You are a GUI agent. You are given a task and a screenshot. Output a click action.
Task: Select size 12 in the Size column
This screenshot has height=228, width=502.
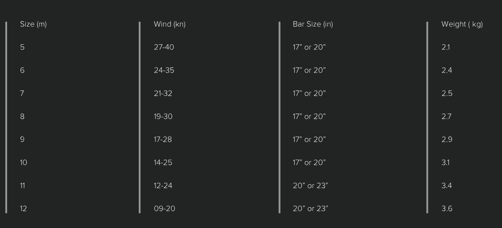(x=23, y=209)
